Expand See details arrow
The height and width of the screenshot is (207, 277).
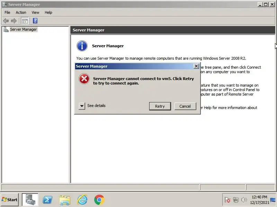(82, 106)
